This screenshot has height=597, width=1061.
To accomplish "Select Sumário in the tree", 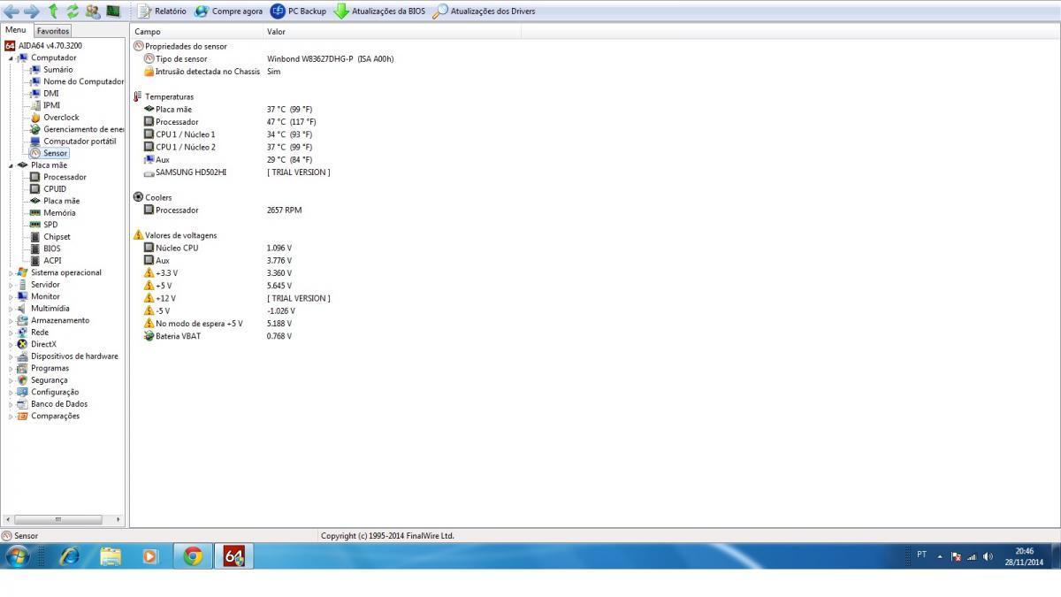I will click(58, 69).
